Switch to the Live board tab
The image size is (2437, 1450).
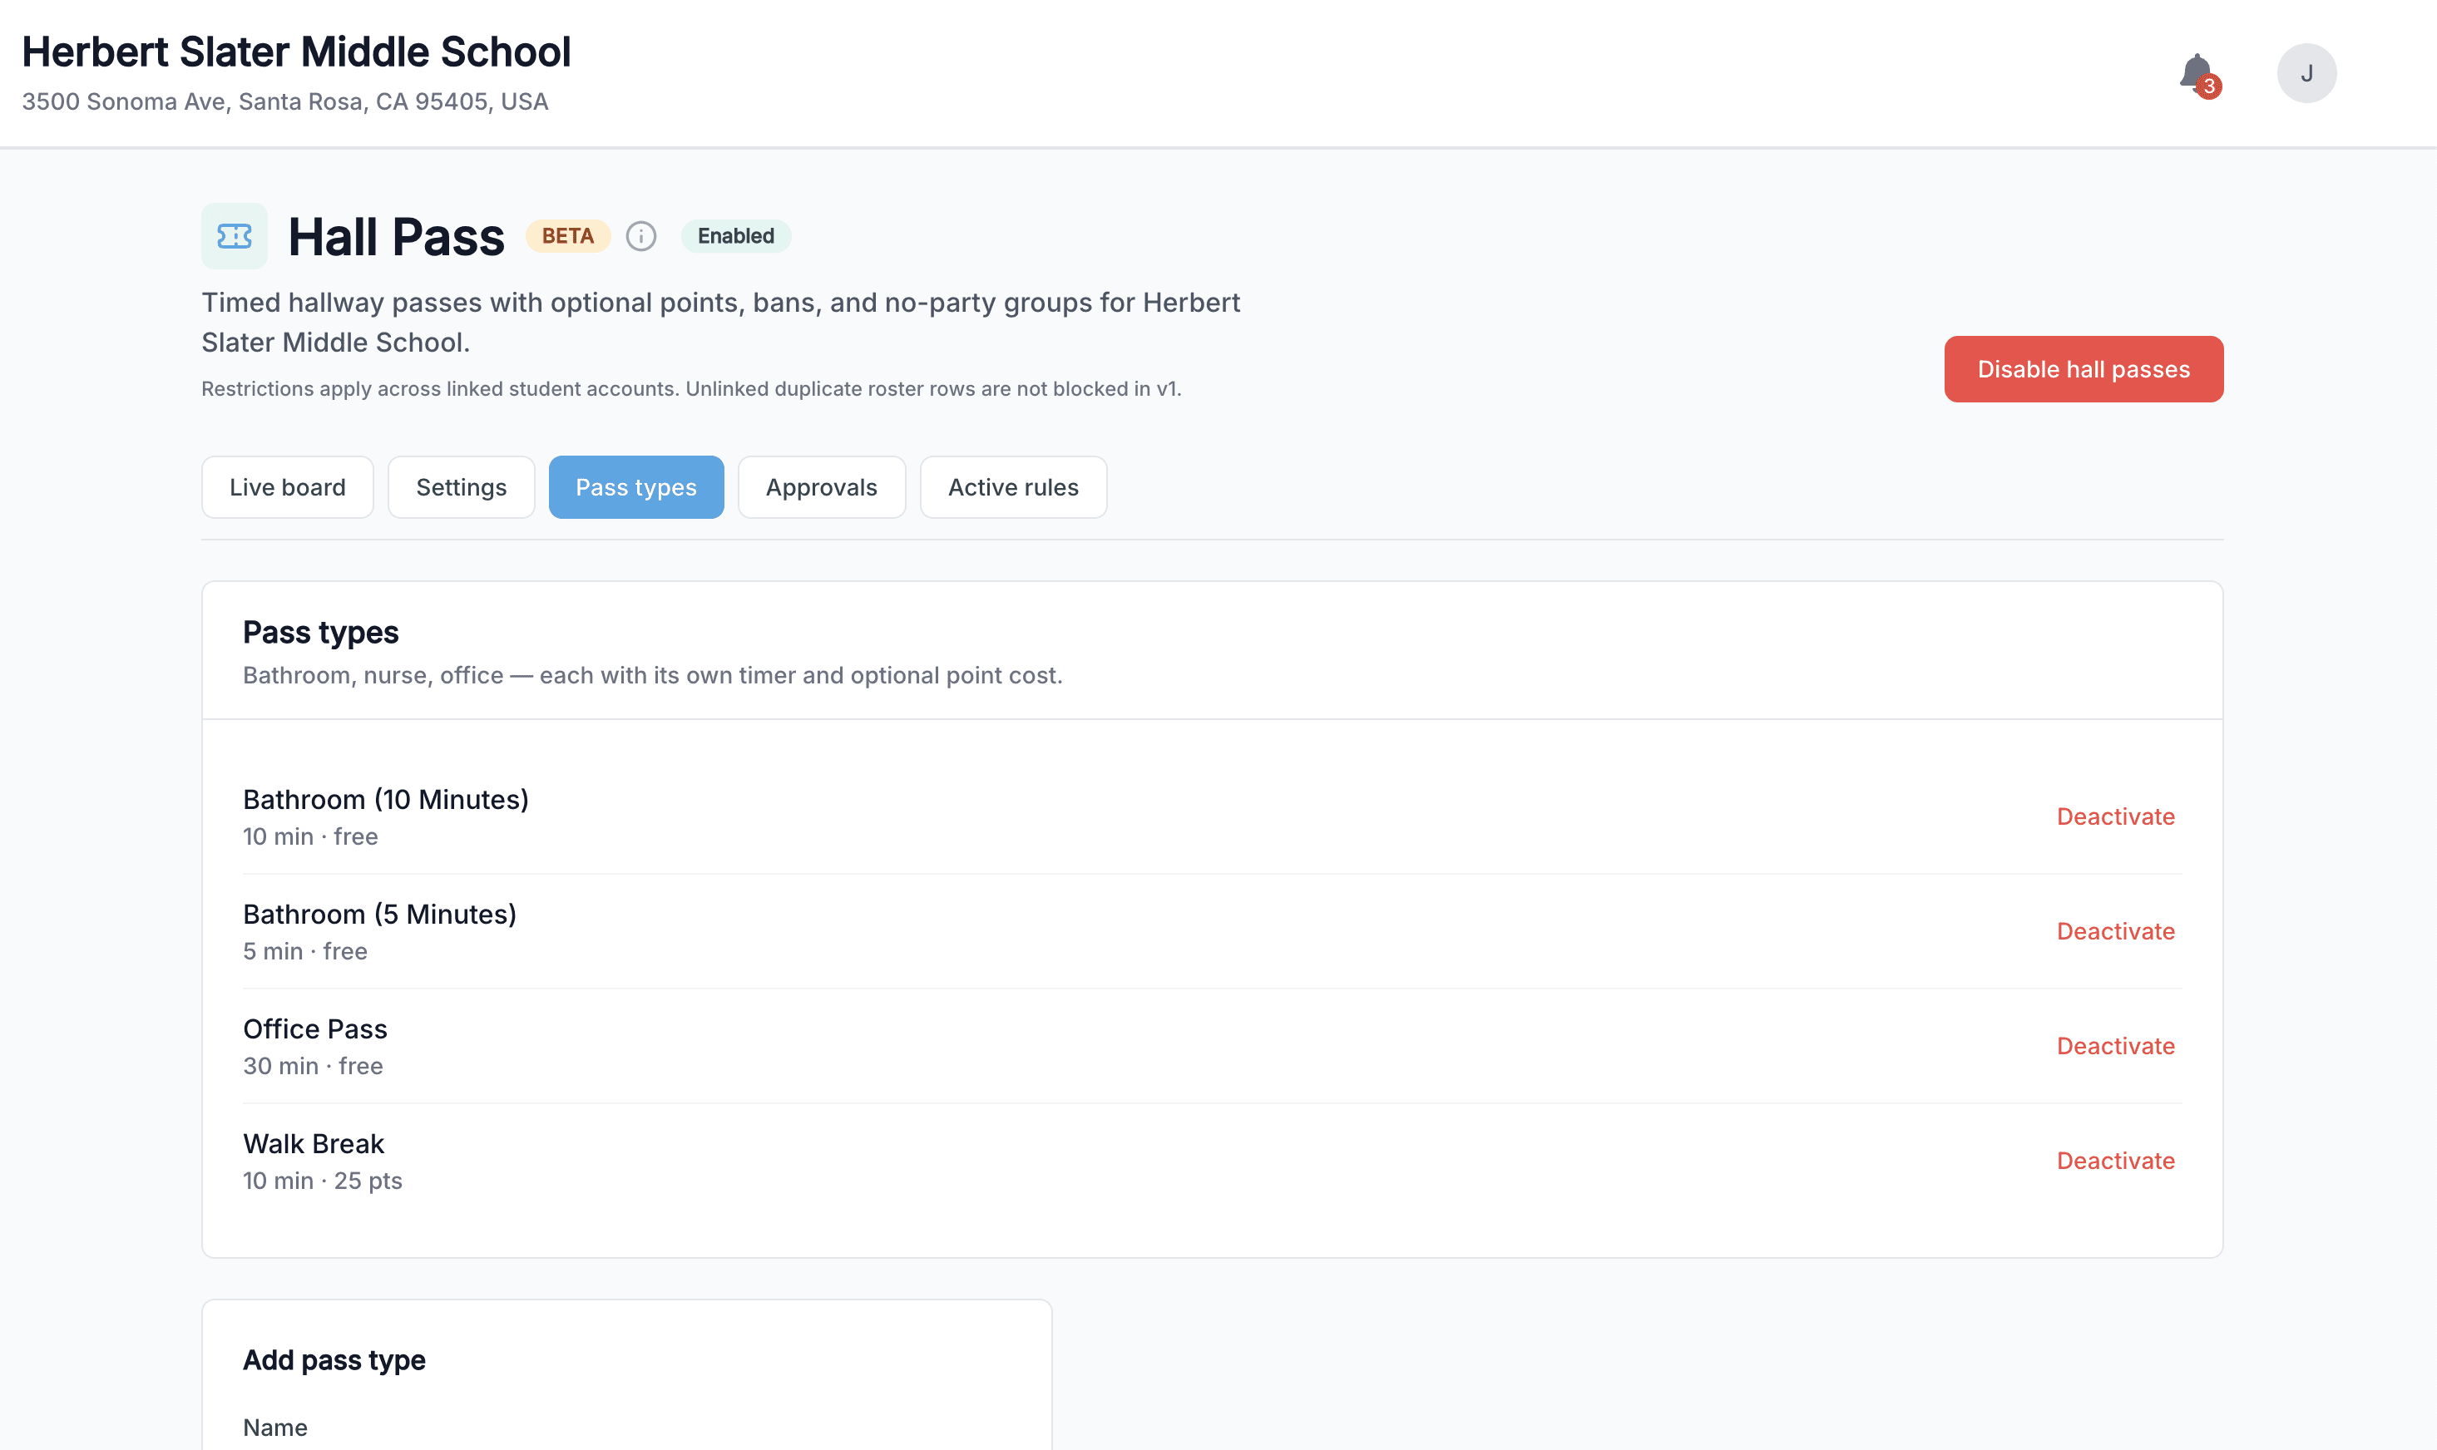point(287,486)
